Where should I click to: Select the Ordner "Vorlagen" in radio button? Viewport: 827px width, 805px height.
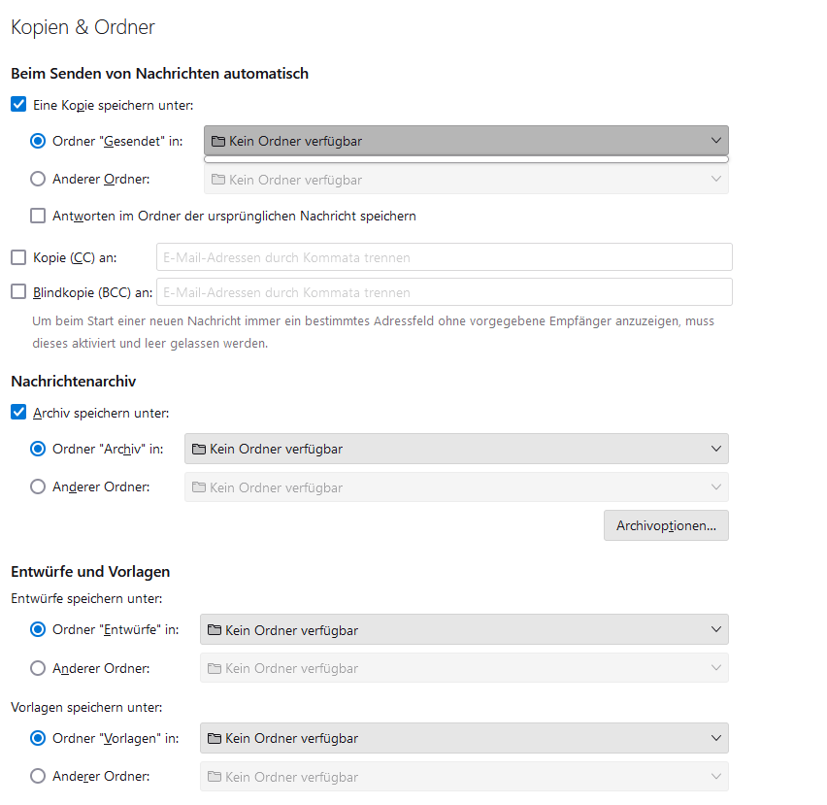click(x=38, y=738)
